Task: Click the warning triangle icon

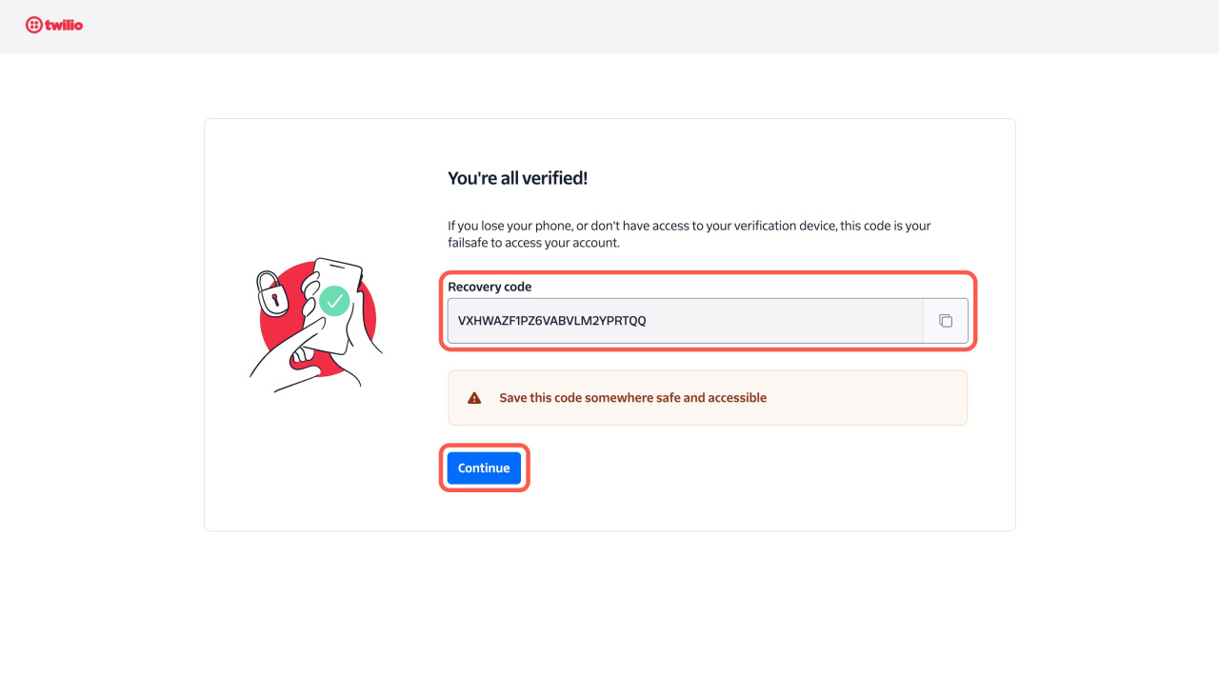Action: pos(474,398)
